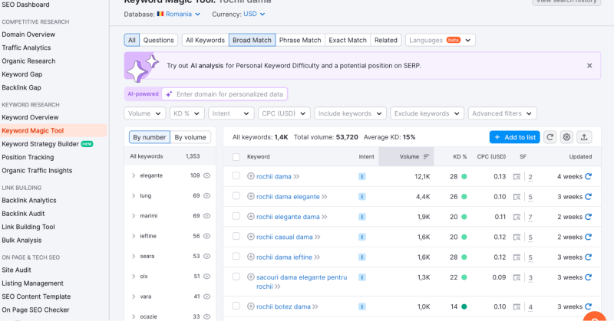Open table settings gear icon
Image resolution: width=614 pixels, height=321 pixels.
coord(567,137)
